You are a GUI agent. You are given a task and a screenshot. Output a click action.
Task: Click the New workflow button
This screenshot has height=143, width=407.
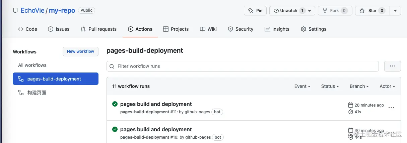(80, 51)
